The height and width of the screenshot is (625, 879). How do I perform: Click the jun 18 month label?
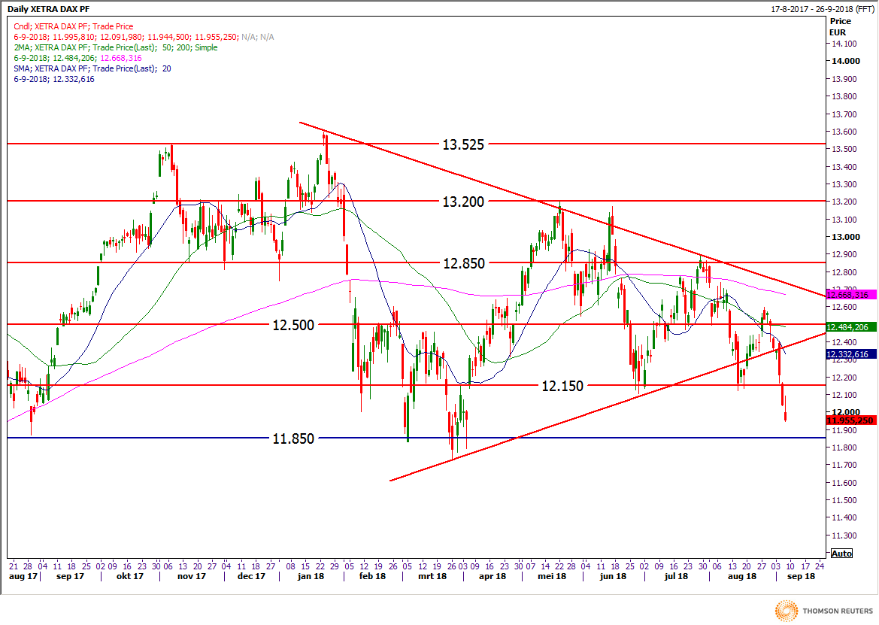pyautogui.click(x=614, y=576)
